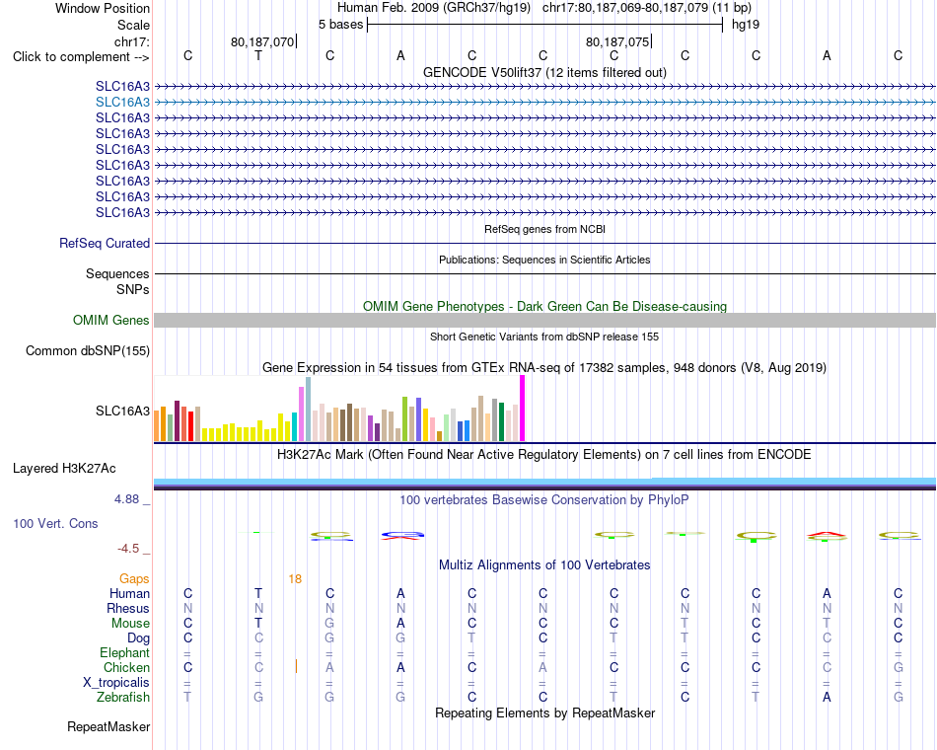Screen dimensions: 937x750
Task: Click the A in the Zebrafish alignment row
Action: tap(827, 697)
